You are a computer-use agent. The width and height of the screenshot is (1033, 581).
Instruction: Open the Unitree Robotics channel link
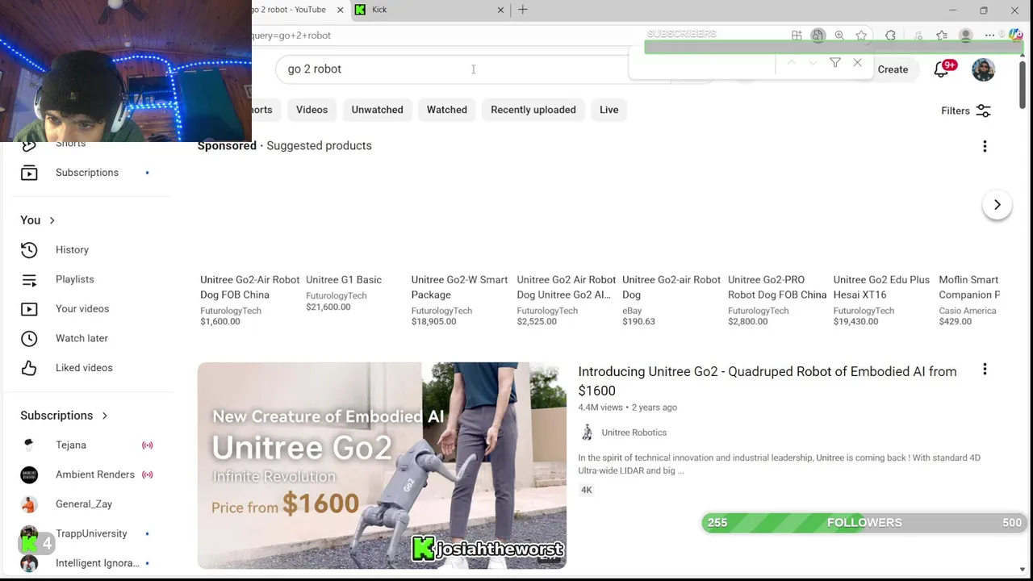tap(634, 433)
